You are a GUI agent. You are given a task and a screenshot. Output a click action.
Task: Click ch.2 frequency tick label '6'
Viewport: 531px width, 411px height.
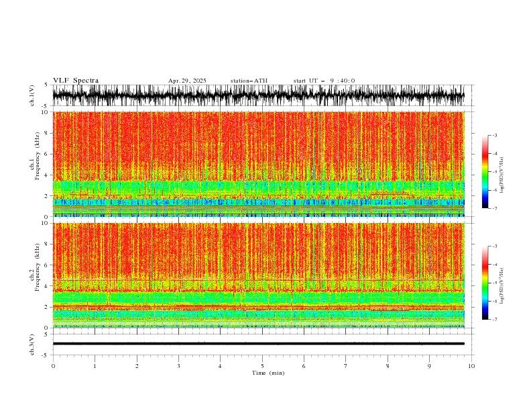(x=47, y=265)
